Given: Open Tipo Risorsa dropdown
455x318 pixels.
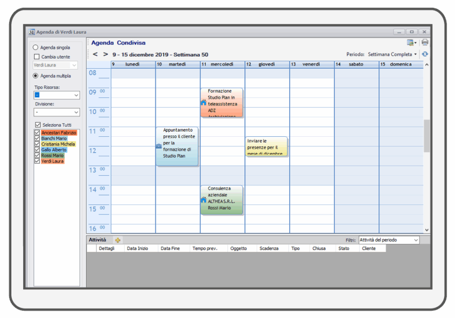Looking at the screenshot, I should coord(57,95).
